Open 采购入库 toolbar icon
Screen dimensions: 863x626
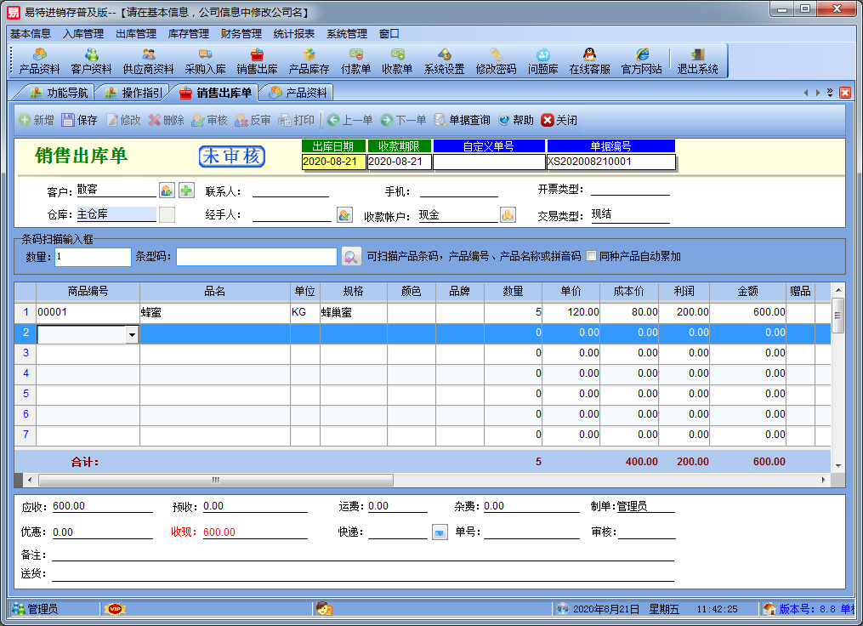coord(205,61)
